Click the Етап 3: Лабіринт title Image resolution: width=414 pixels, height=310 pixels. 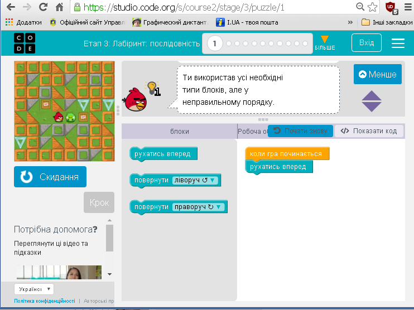(x=142, y=43)
